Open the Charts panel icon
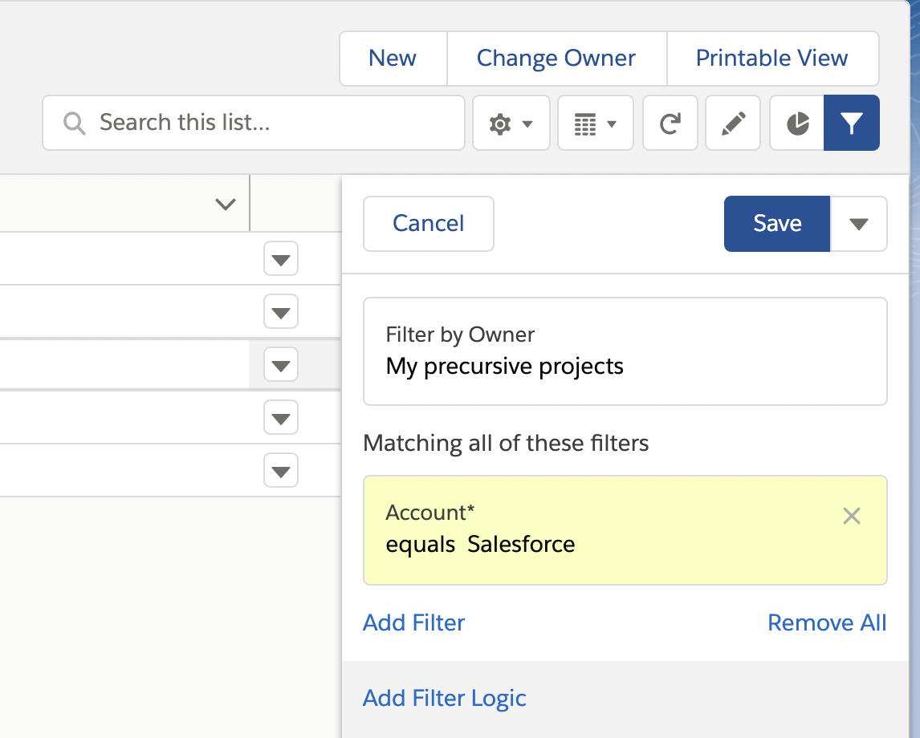This screenshot has height=738, width=920. (796, 123)
